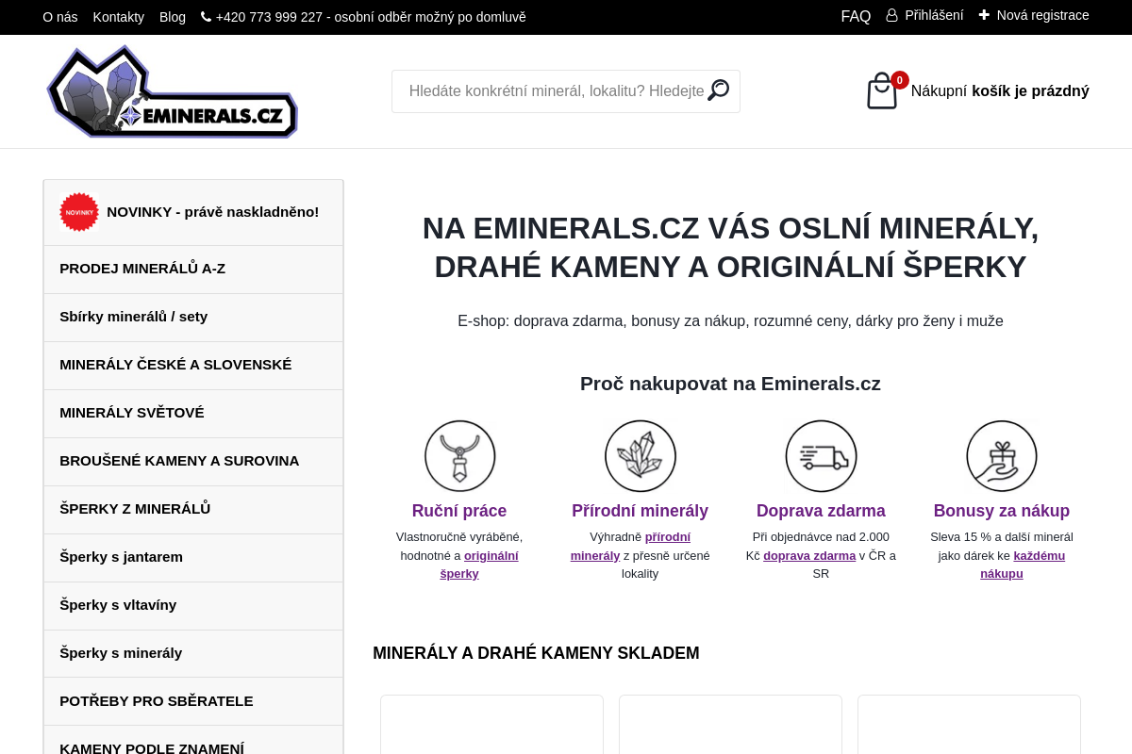Open the Blog link

click(173, 17)
